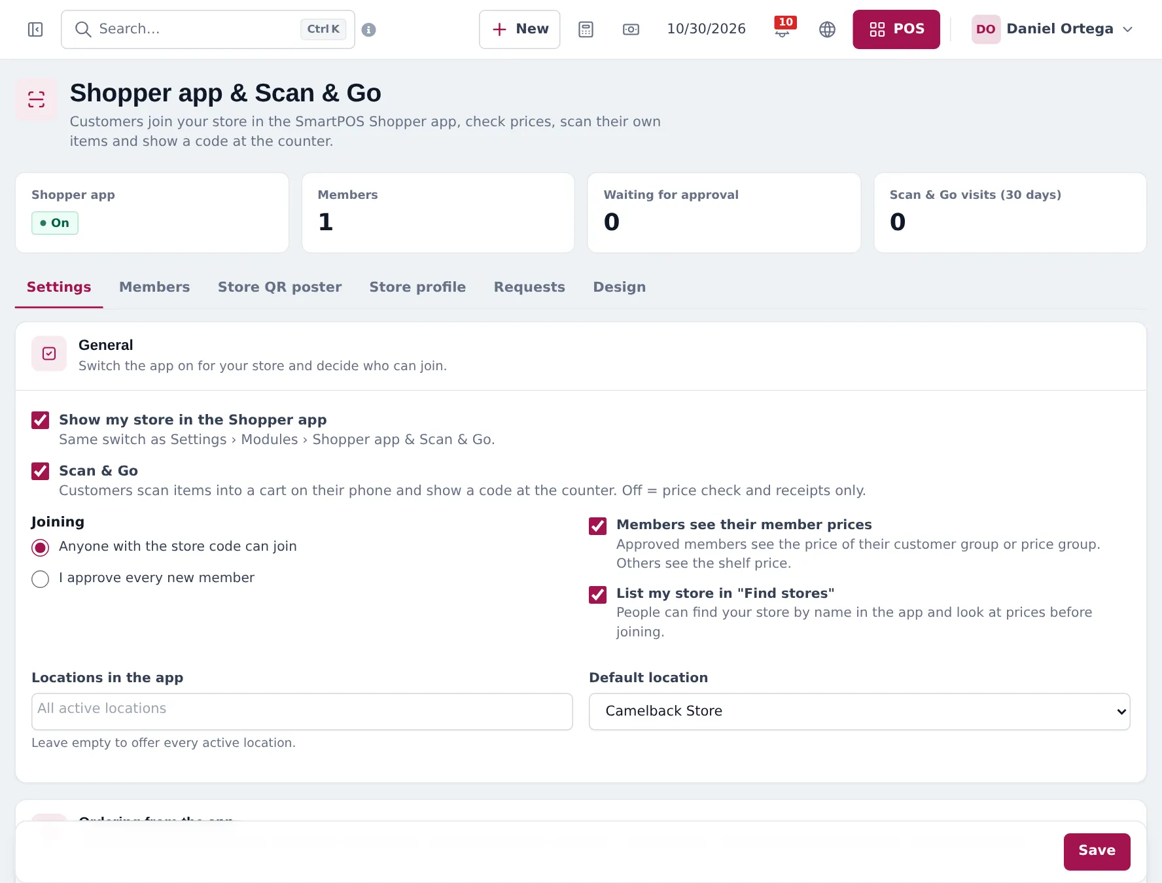The height and width of the screenshot is (883, 1162).
Task: View notifications bell with 10 badge
Action: (x=783, y=29)
